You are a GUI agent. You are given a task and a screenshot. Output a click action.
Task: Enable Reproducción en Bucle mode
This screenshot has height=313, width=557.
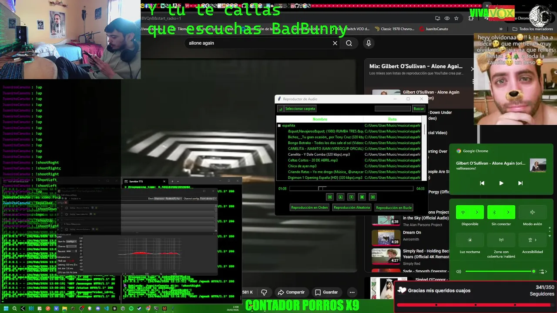click(x=394, y=207)
